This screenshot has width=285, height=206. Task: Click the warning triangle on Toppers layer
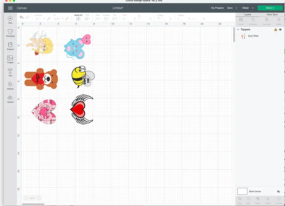point(275,30)
